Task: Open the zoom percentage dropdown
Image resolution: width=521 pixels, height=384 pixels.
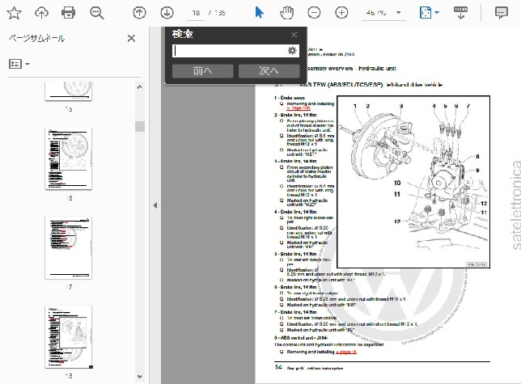Action: point(398,13)
